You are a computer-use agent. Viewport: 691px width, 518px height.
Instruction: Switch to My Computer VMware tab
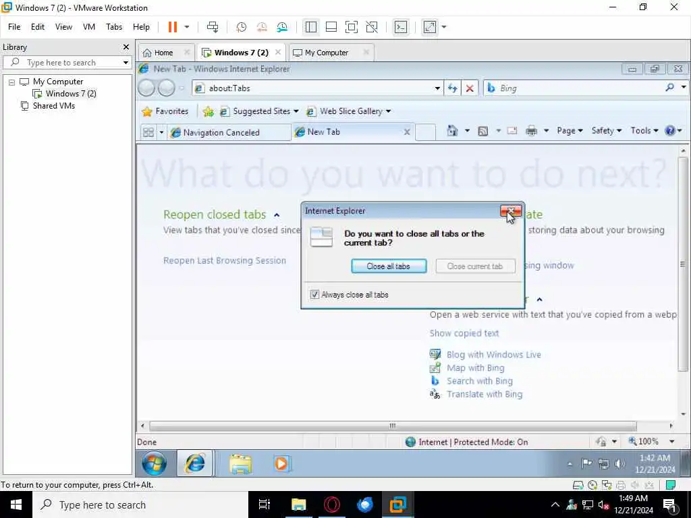(x=327, y=53)
